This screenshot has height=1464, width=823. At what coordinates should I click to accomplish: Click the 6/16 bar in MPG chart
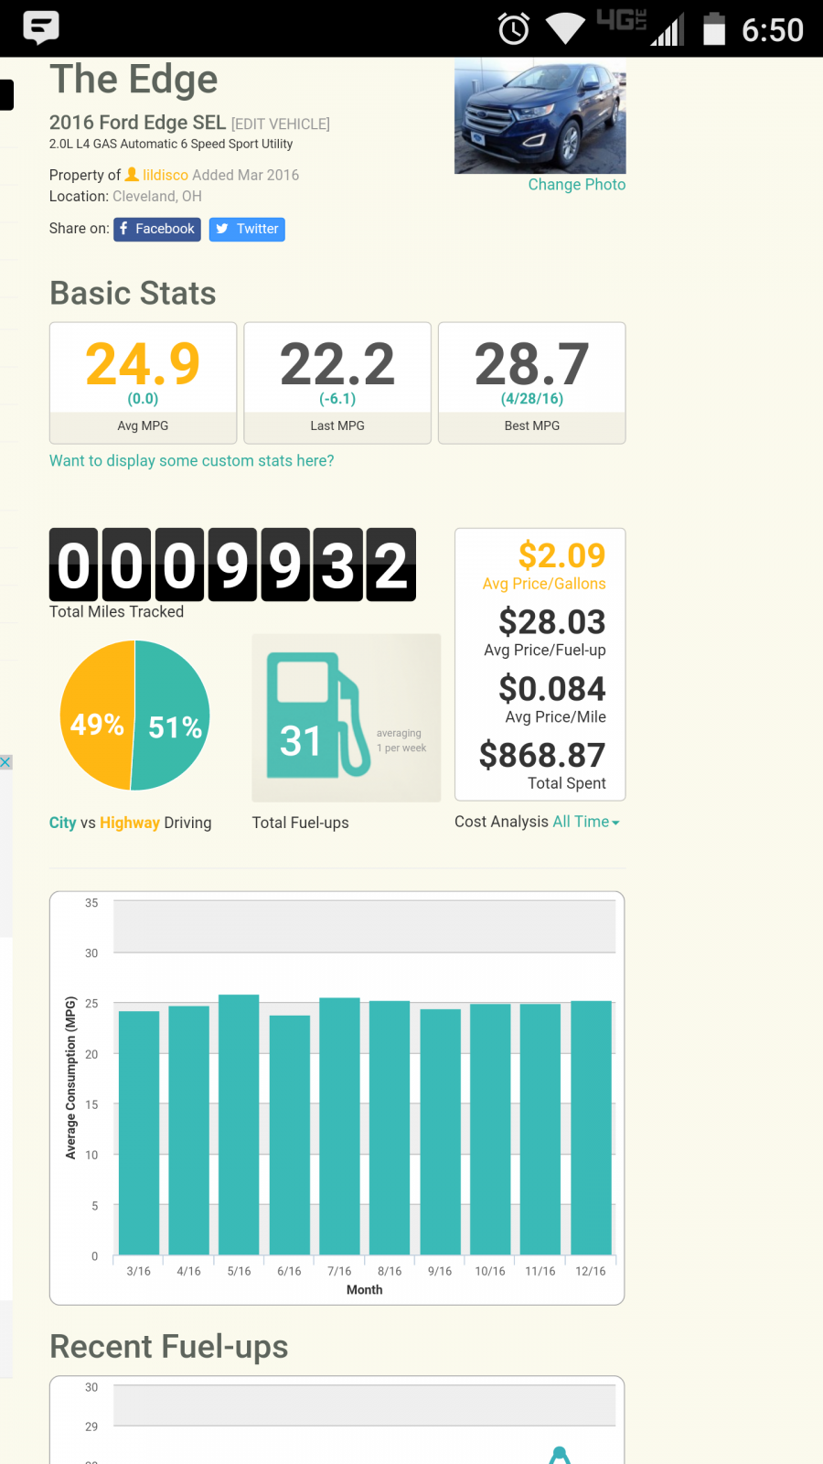(x=289, y=1135)
